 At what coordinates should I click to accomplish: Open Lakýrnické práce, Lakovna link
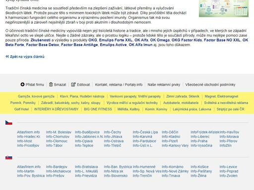click(192, 109)
